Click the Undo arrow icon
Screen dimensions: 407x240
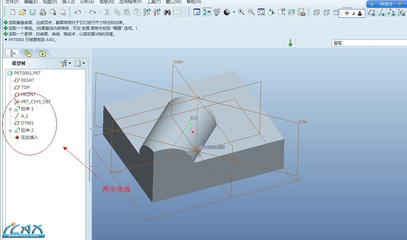(78, 12)
